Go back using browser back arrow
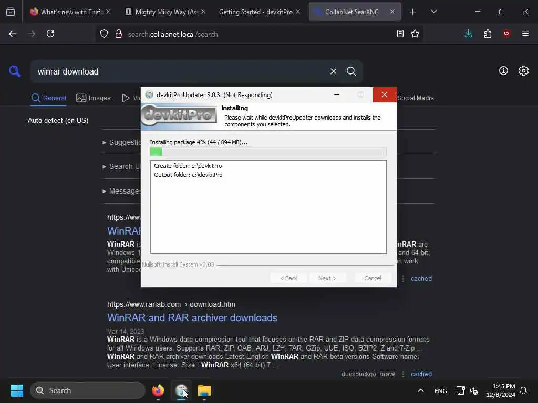The height and width of the screenshot is (403, 538). [x=13, y=34]
